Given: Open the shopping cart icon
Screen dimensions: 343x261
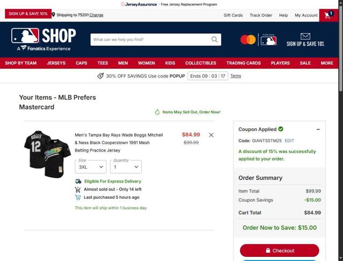Looking at the screenshot, I should pos(329,15).
